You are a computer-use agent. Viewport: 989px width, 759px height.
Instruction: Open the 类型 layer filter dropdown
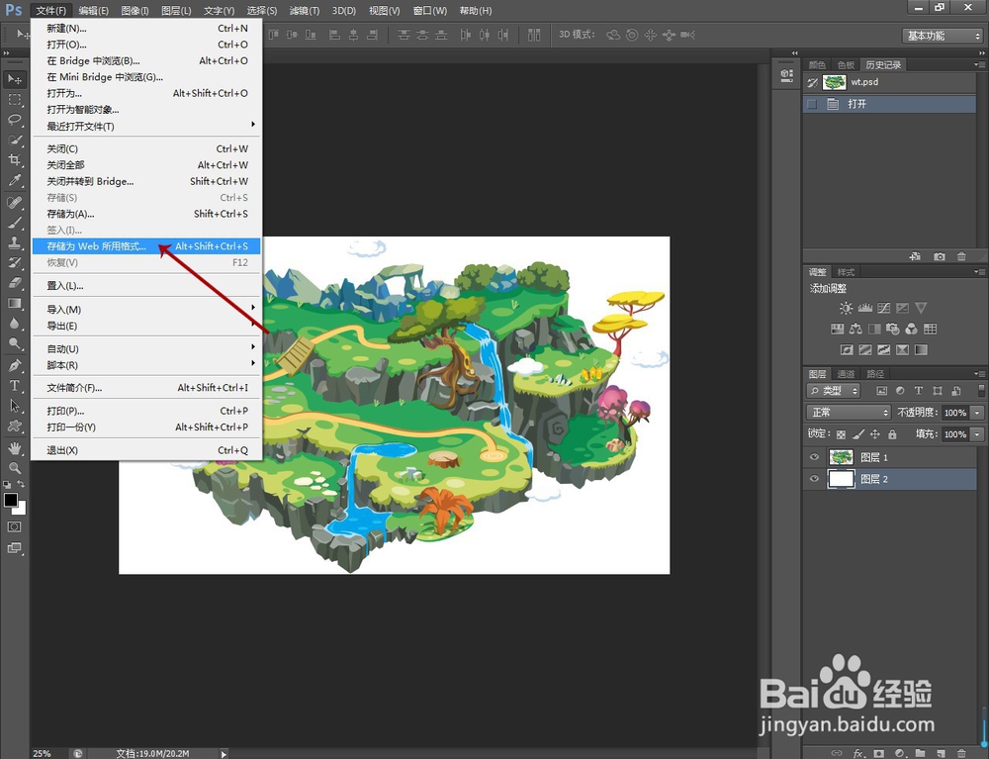pyautogui.click(x=834, y=391)
